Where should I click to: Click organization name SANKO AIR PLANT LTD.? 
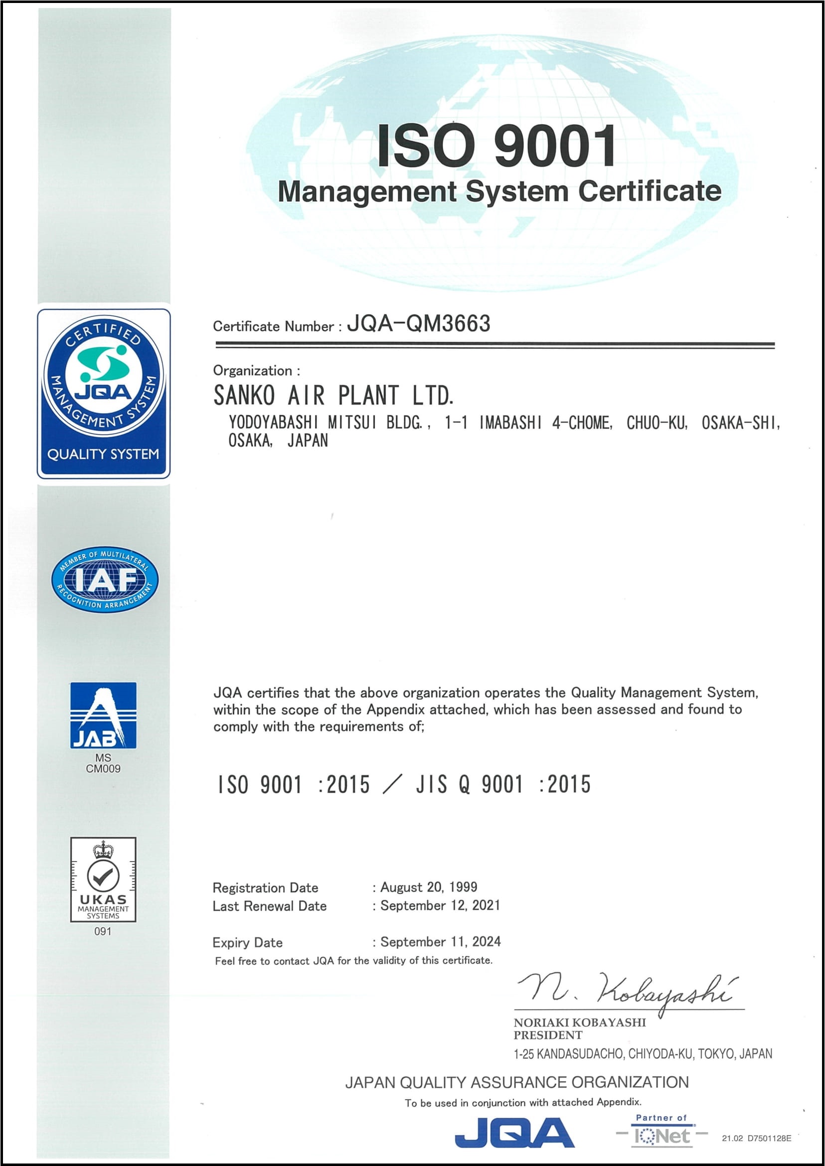tap(333, 395)
